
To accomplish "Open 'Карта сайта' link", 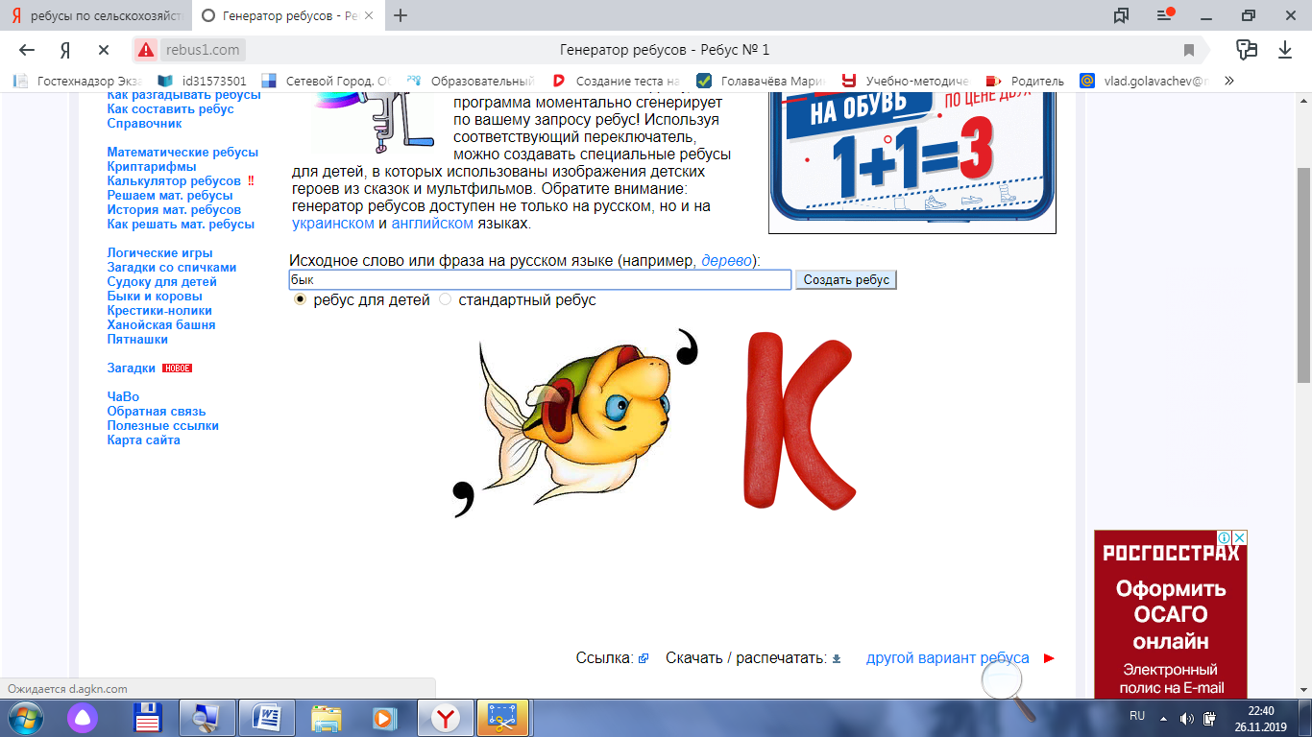I will [x=143, y=440].
